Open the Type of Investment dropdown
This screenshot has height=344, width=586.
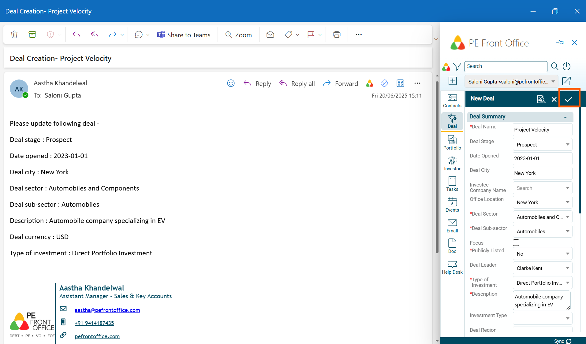pyautogui.click(x=542, y=283)
